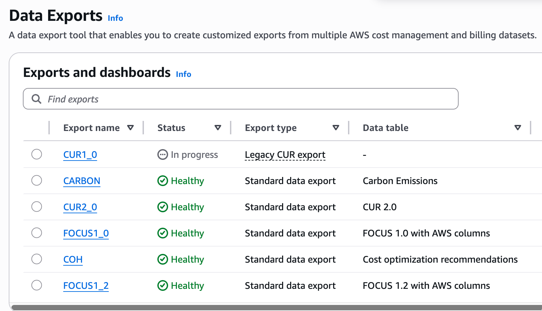The image size is (542, 311).
Task: Select the FOCUS1_0 export radio button
Action: point(37,233)
